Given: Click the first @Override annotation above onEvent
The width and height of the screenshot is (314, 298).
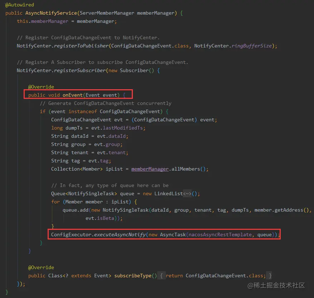Looking at the screenshot, I should pyautogui.click(x=41, y=87).
